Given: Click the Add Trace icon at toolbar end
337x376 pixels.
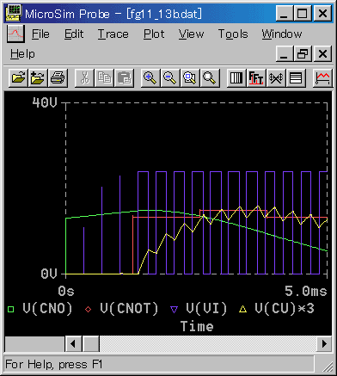Looking at the screenshot, I should pyautogui.click(x=322, y=77).
